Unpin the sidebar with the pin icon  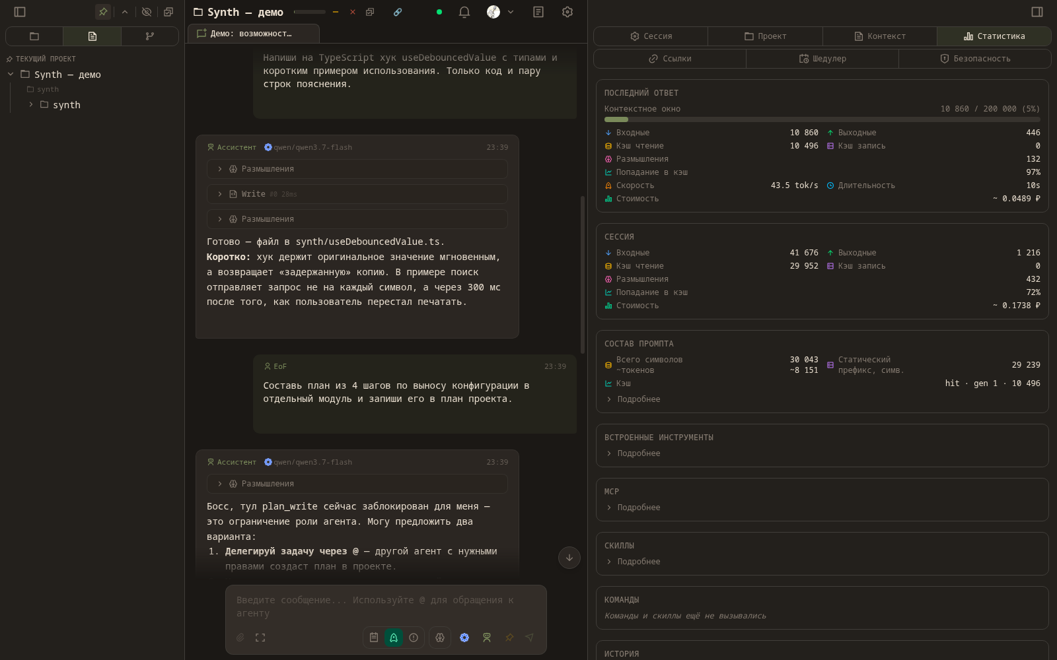coord(103,12)
